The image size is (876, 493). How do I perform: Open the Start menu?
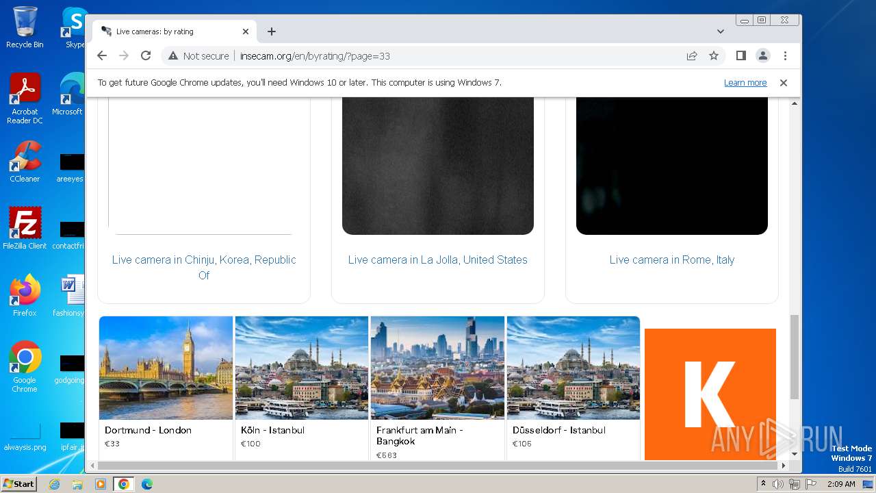19,483
